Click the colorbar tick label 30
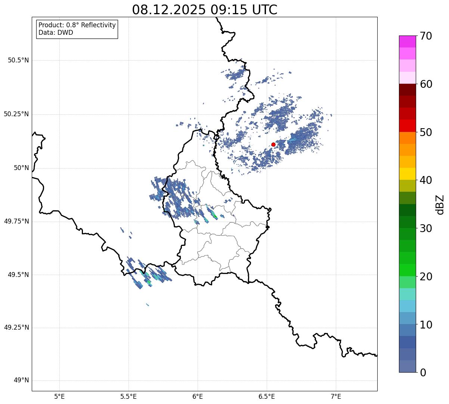Screen dimensions: 449x404 [x=426, y=228]
